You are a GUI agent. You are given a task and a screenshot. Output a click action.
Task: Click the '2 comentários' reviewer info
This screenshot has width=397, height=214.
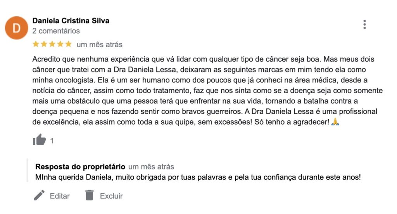point(56,31)
